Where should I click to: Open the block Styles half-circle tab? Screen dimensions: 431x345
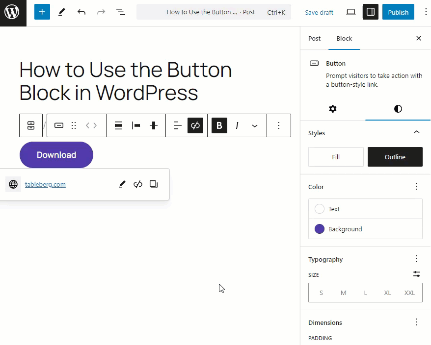[398, 109]
